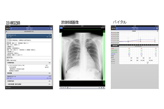Click the red data point at hour 13

pos(141,41)
